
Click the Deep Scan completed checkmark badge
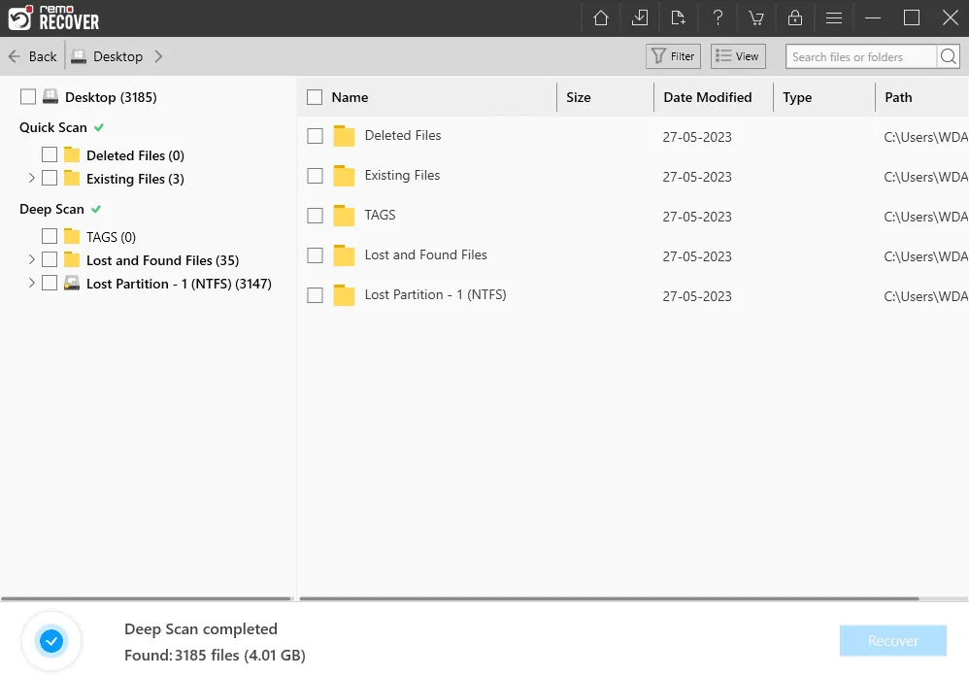point(51,641)
